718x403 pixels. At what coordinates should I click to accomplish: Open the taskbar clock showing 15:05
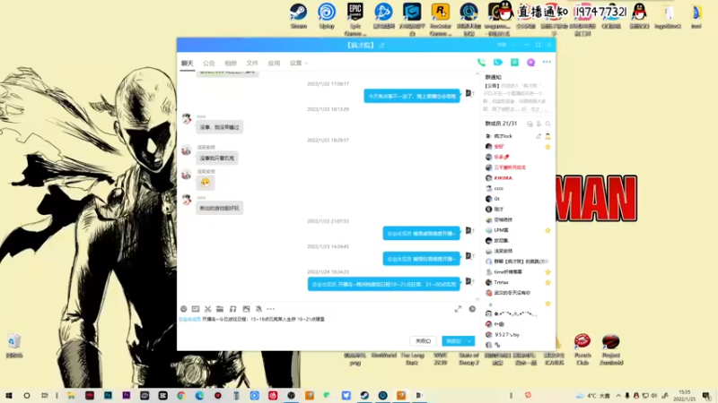point(685,395)
